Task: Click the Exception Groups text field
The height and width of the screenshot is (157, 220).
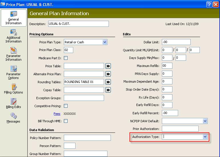Action: pyautogui.click(x=84, y=98)
